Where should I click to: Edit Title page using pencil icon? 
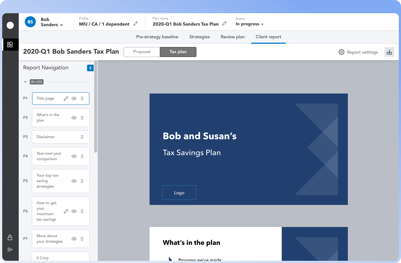click(x=66, y=98)
